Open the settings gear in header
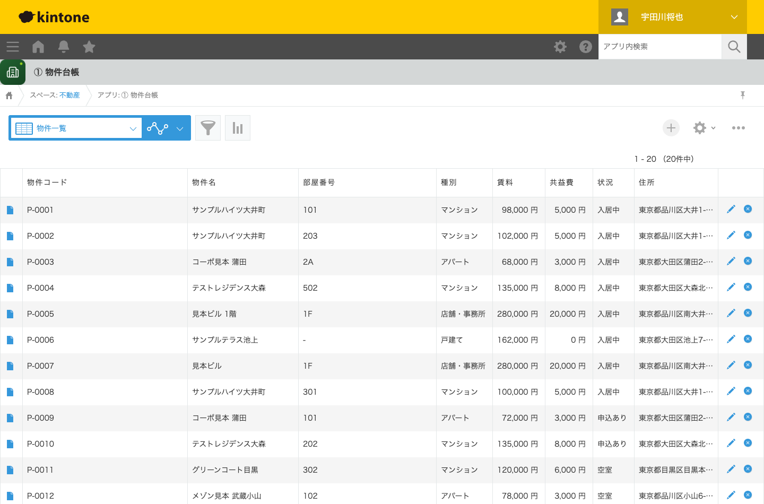This screenshot has width=764, height=504. click(560, 47)
